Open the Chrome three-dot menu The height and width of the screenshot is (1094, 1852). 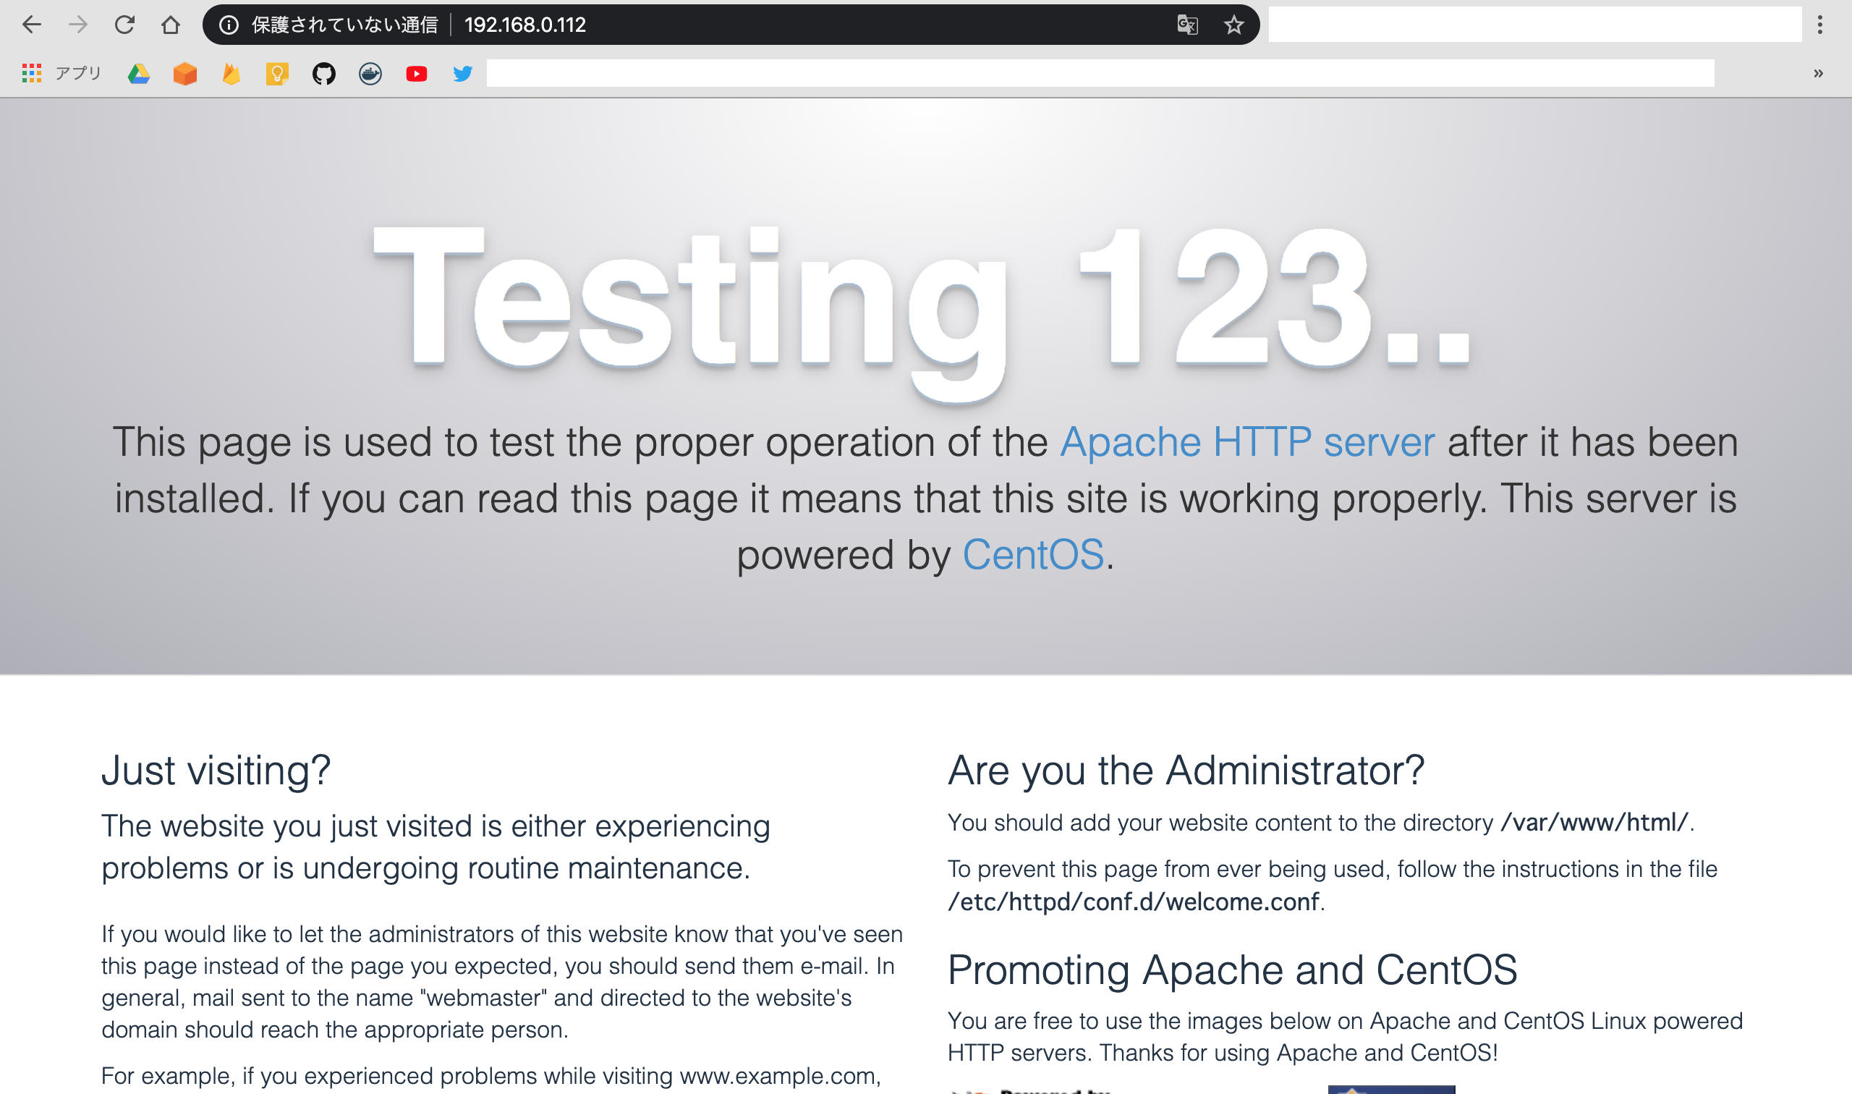1819,25
